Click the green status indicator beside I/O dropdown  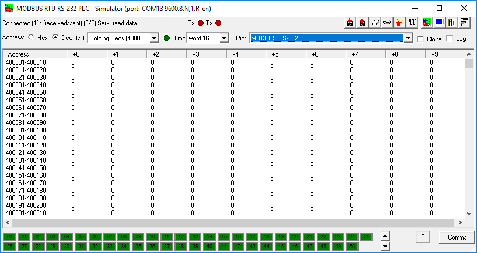tap(166, 38)
